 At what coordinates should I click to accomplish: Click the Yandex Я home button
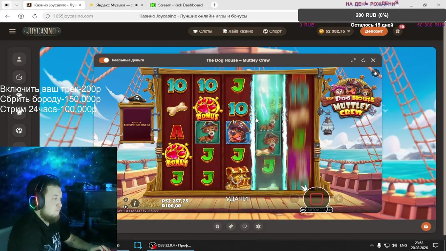(21, 16)
